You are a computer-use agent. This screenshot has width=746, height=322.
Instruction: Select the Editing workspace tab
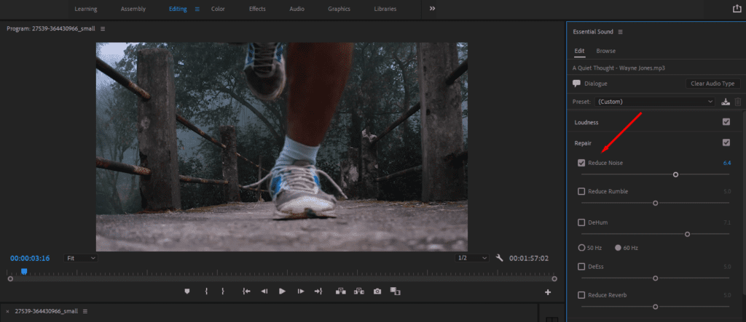178,9
